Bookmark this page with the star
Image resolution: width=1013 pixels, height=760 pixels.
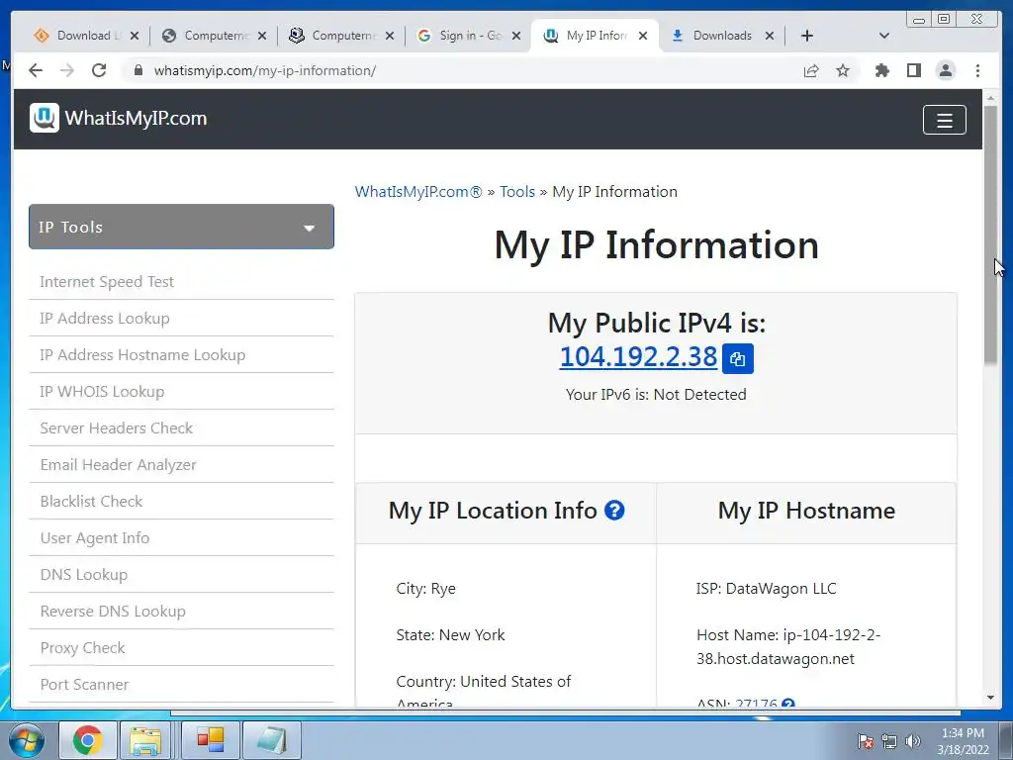tap(843, 70)
